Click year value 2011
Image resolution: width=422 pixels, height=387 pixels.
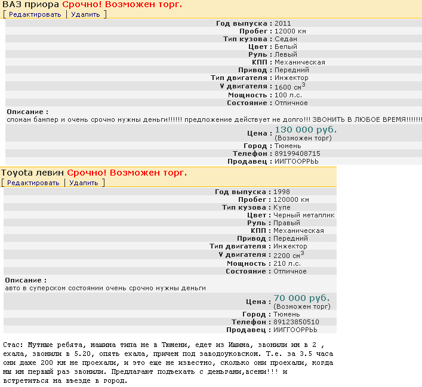coord(282,23)
